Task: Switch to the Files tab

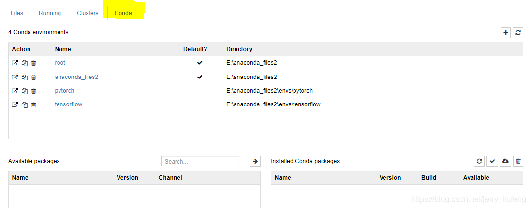Action: pyautogui.click(x=17, y=13)
